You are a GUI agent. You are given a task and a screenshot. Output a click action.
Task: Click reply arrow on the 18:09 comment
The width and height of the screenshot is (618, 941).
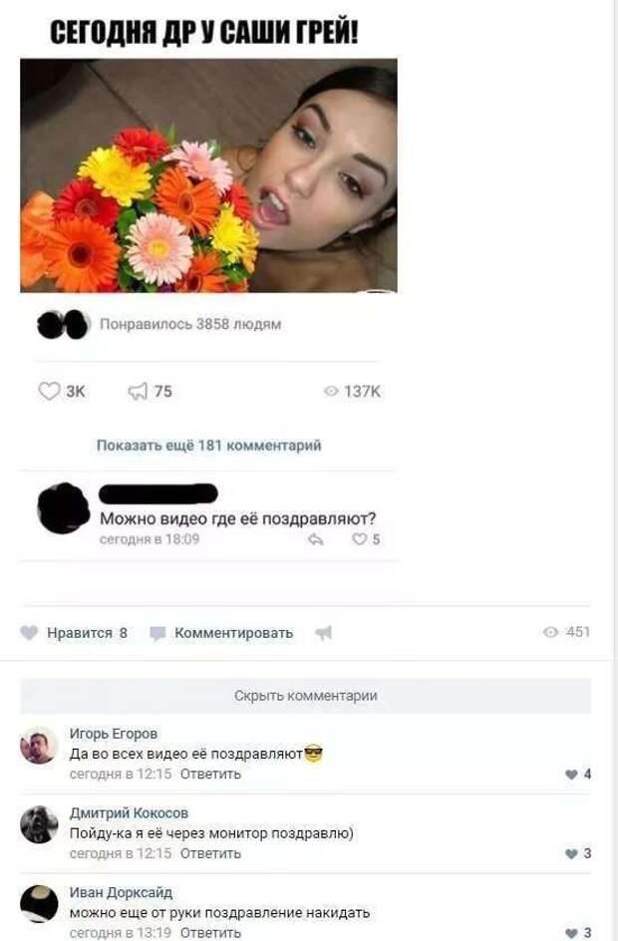pos(316,539)
